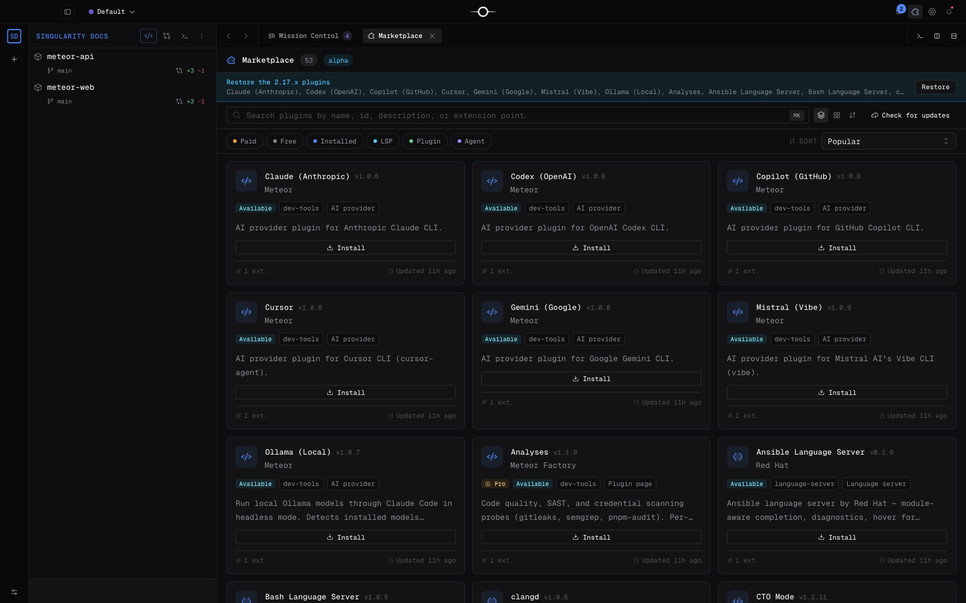Switch to Mission Control tab
Viewport: 966px width, 603px height.
pos(309,36)
